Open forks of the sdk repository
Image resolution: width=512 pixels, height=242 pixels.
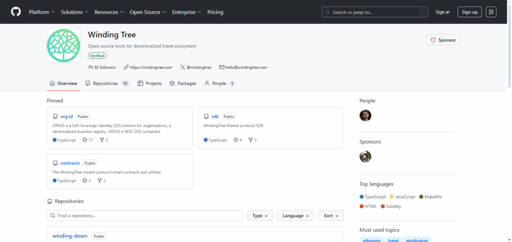point(252,140)
